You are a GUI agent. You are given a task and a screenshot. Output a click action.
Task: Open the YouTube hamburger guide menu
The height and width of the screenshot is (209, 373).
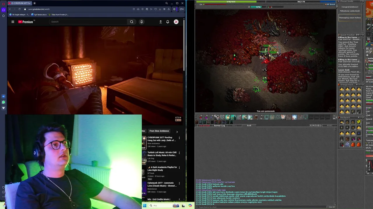[13, 22]
